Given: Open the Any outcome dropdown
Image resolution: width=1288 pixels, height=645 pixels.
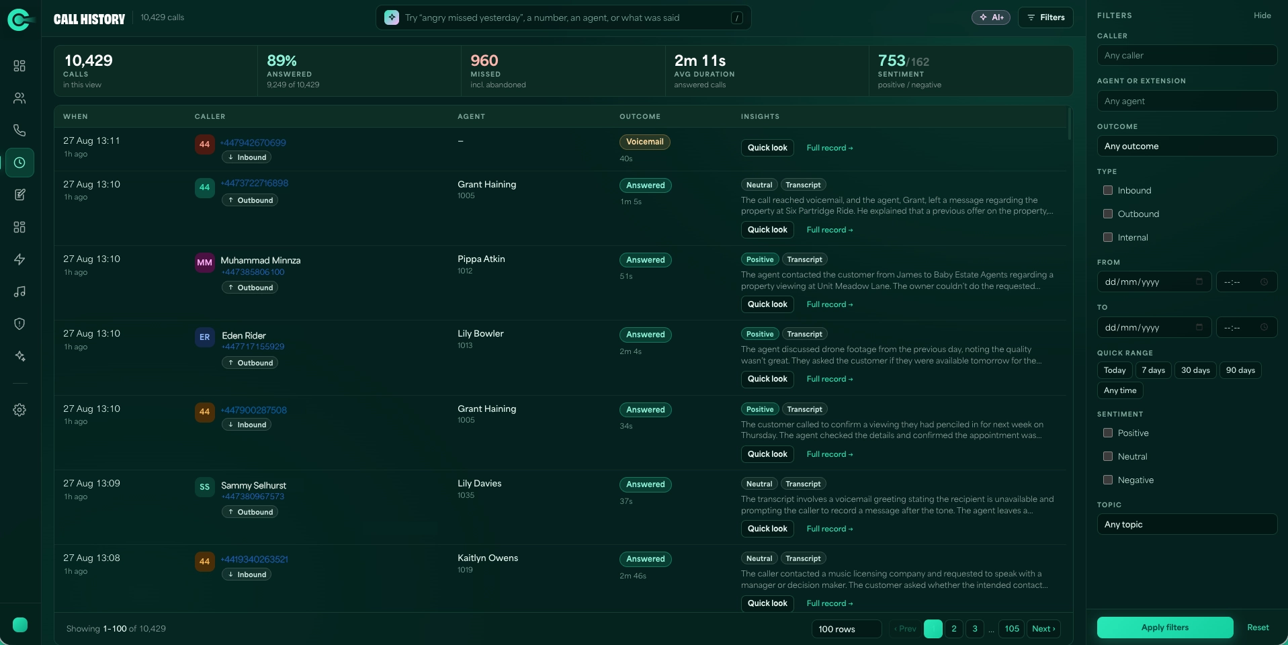Looking at the screenshot, I should pos(1187,146).
